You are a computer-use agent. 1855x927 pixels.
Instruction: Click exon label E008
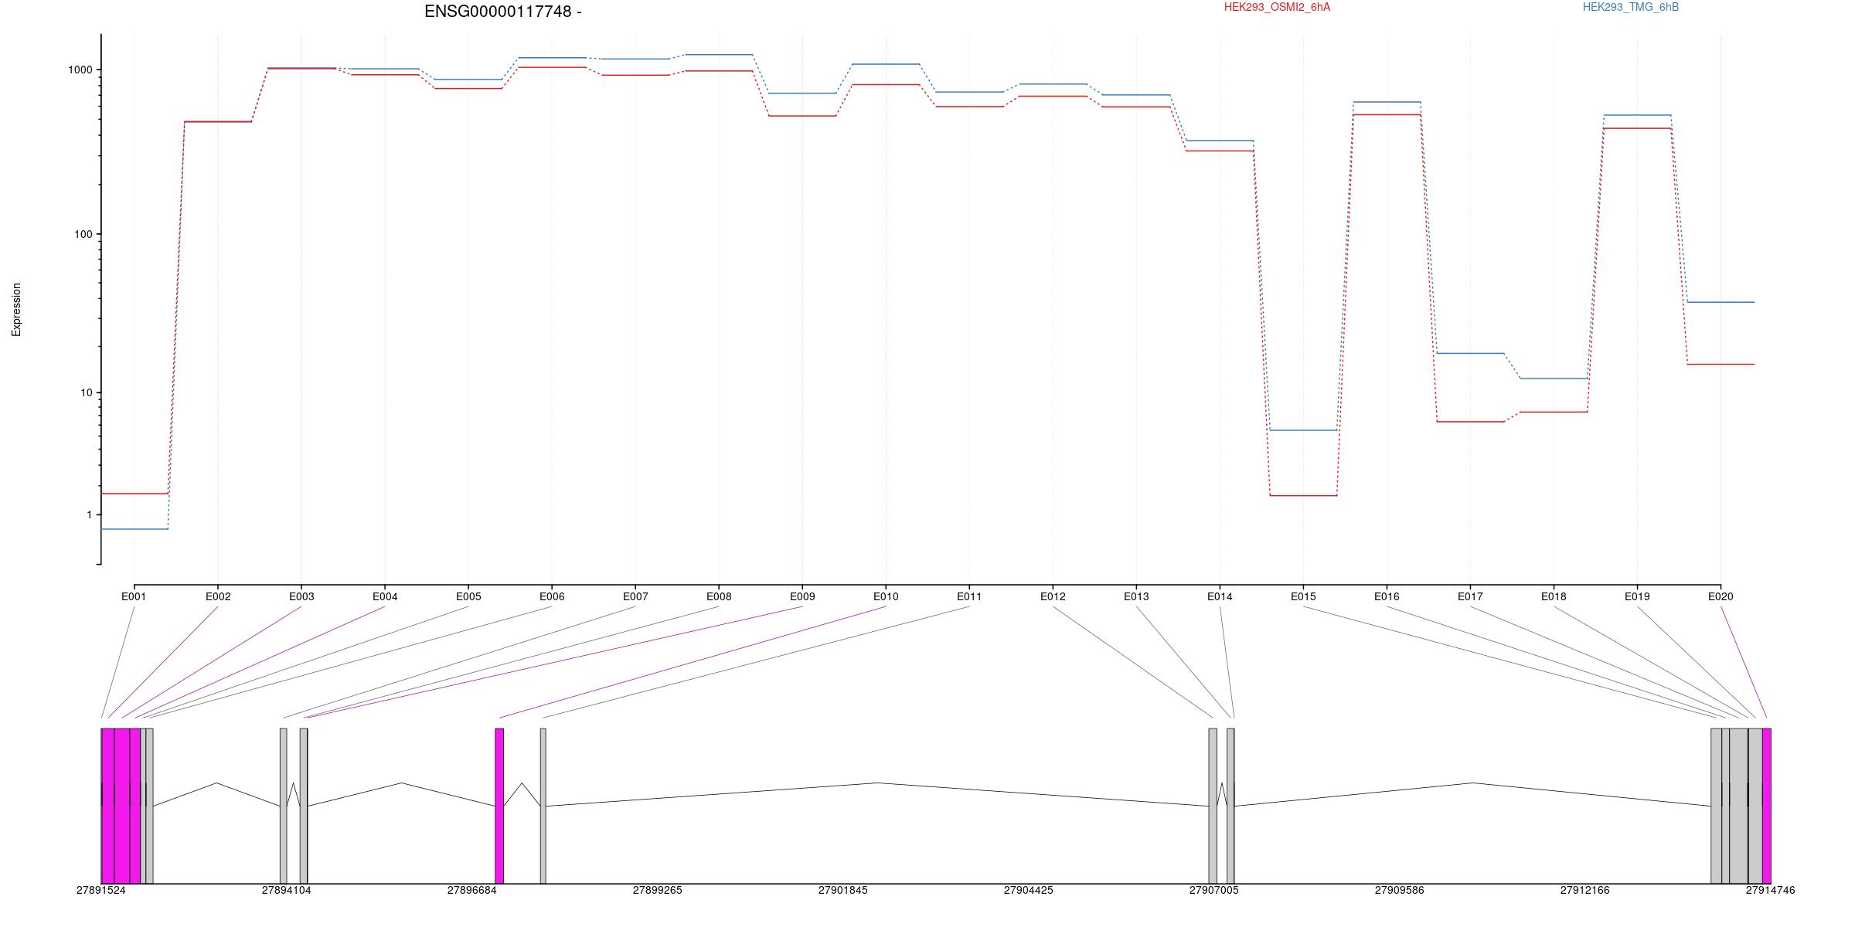[719, 596]
